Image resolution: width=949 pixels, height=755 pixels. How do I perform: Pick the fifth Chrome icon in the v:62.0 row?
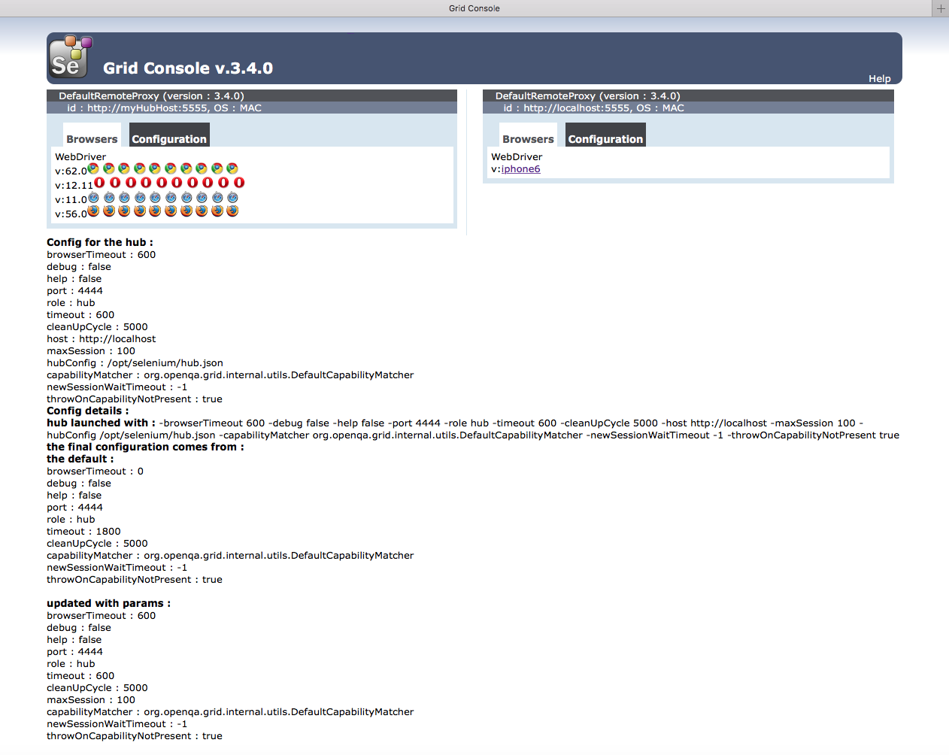click(155, 168)
